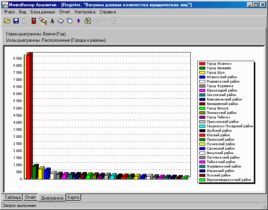This screenshot has height=210, width=268.
Task: Click the cyan Гаврилово-Посадский район swatch
Action: coord(202,126)
